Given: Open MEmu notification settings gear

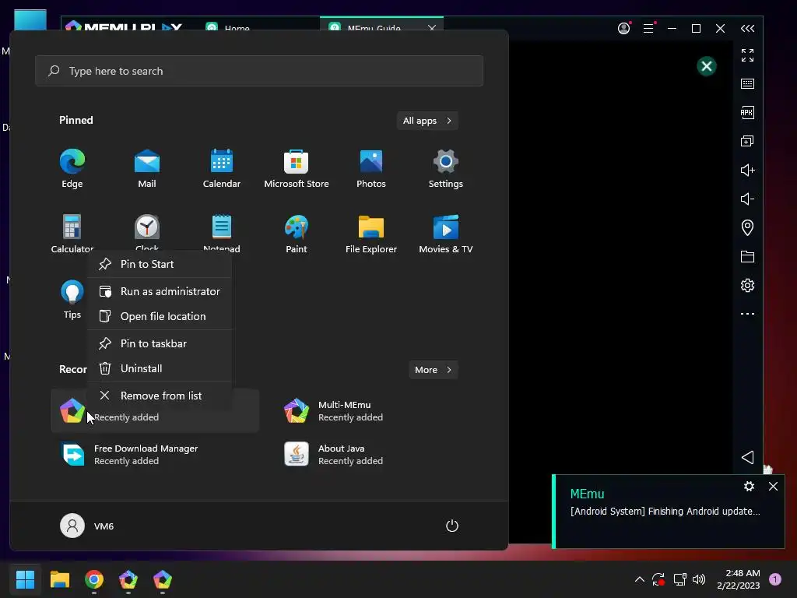Looking at the screenshot, I should point(749,487).
